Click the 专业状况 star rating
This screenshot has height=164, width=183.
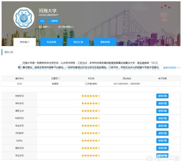91,126
